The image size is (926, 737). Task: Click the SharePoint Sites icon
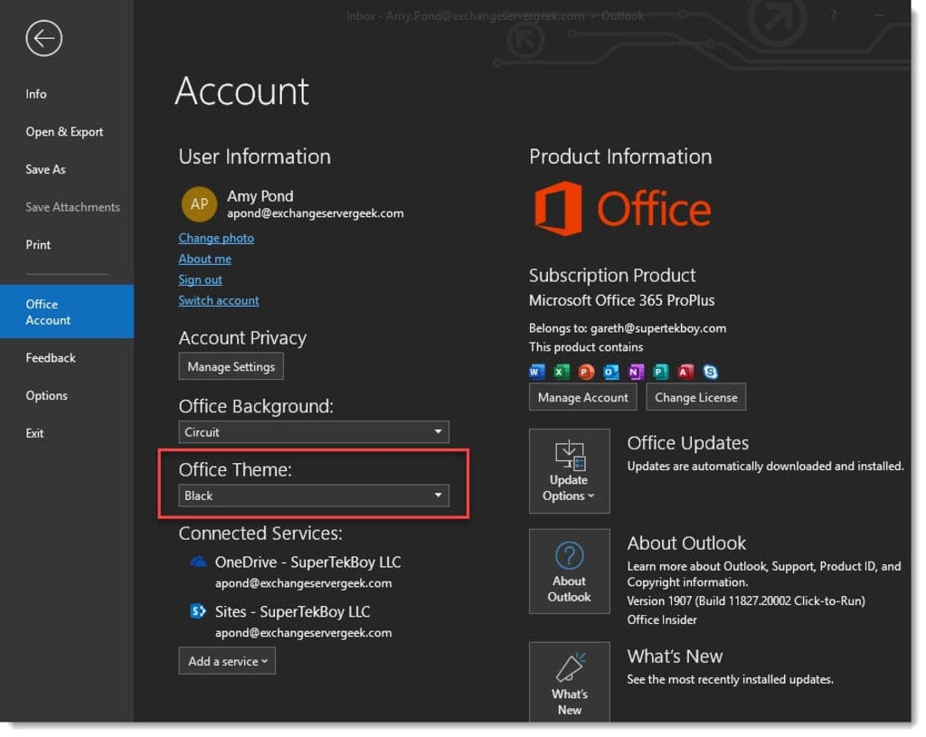click(x=198, y=611)
